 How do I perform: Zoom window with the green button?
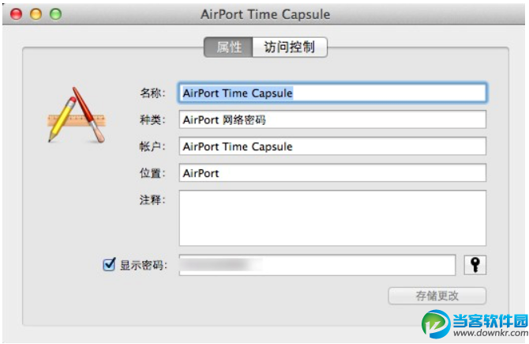pyautogui.click(x=54, y=14)
